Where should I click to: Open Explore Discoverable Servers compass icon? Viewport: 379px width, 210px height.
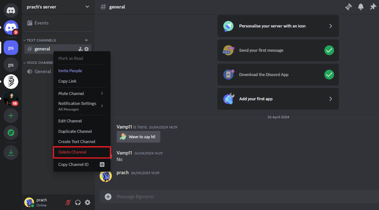pyautogui.click(x=11, y=133)
